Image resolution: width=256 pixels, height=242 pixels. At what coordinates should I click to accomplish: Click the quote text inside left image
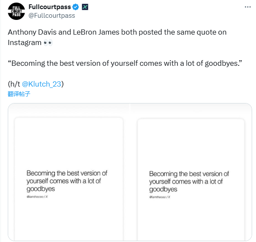point(67,181)
